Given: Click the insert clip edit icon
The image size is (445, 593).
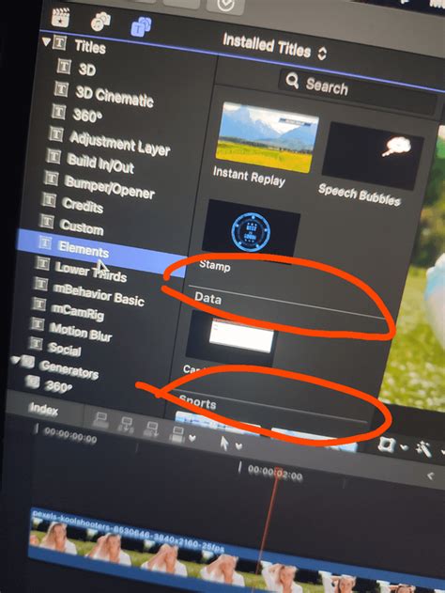Looking at the screenshot, I should pyautogui.click(x=125, y=426).
